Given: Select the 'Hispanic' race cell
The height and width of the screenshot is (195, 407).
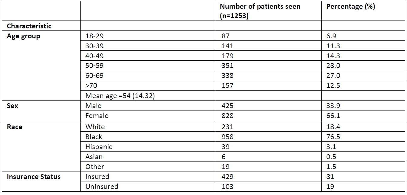Looking at the screenshot, I should (99, 147).
